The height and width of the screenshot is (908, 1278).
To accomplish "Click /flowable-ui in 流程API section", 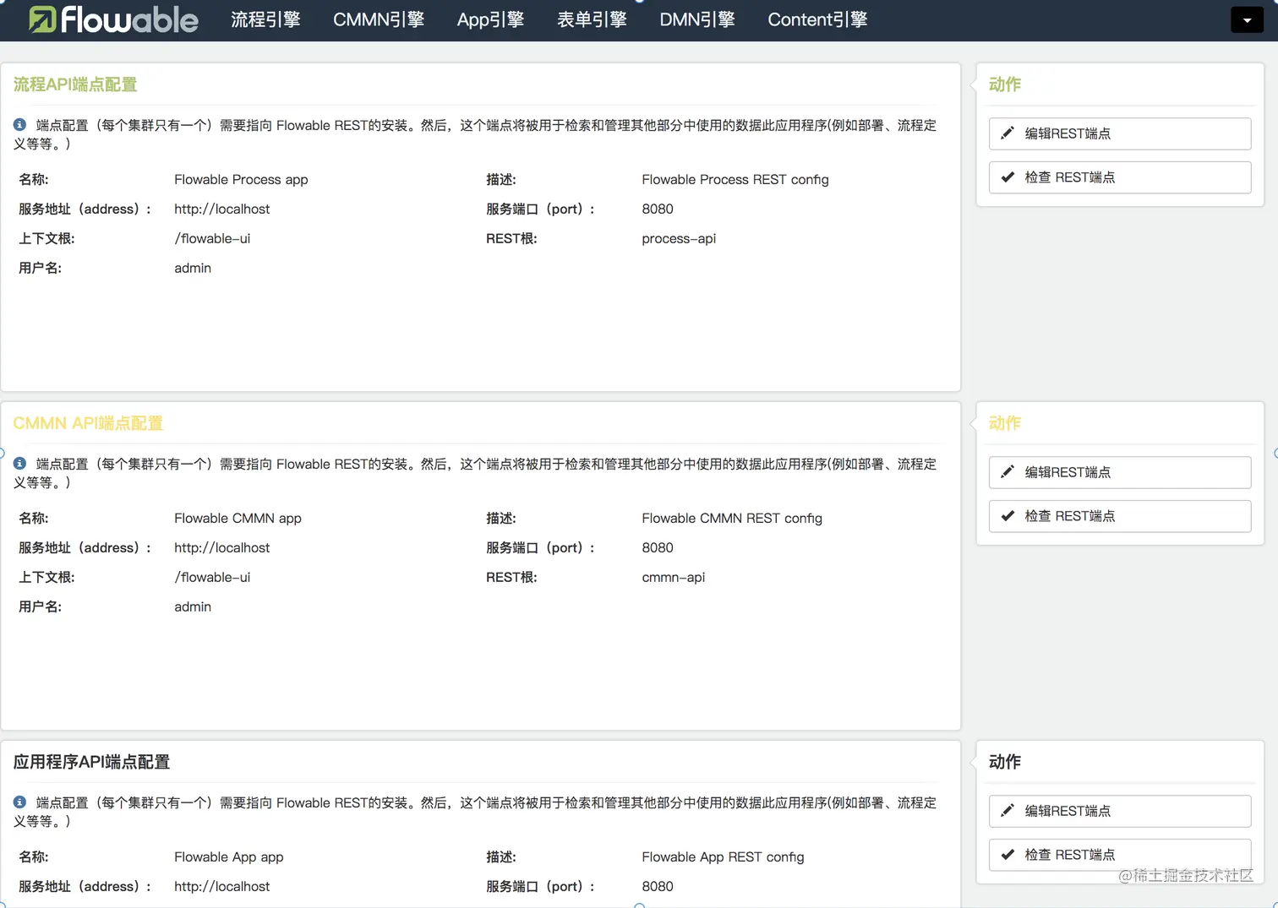I will [x=212, y=238].
